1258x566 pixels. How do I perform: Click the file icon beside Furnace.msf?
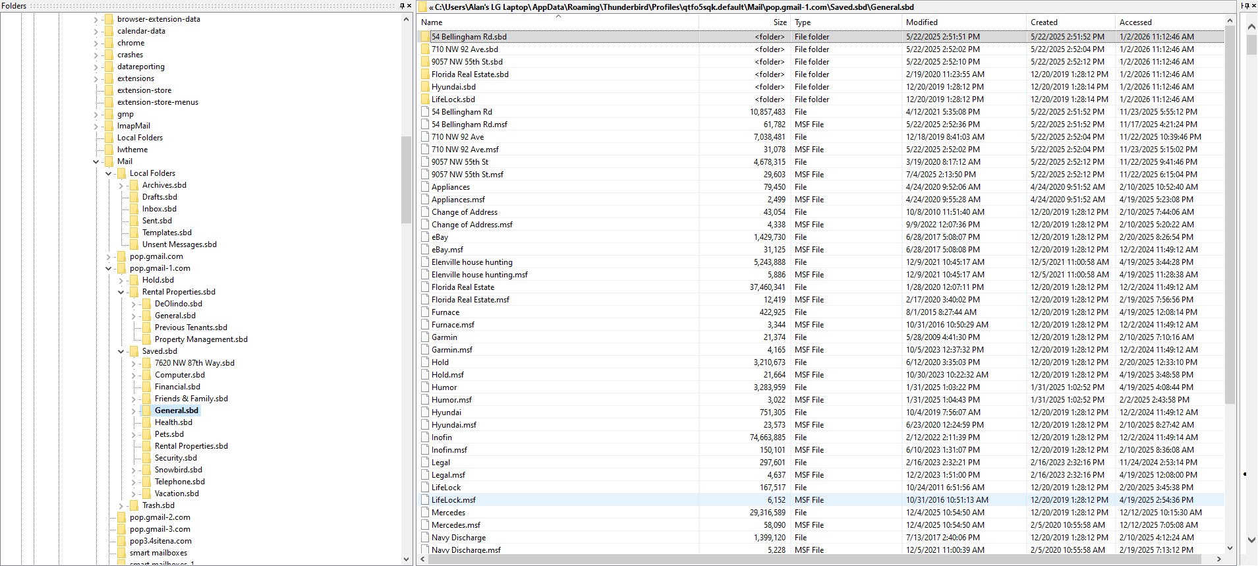coord(426,325)
